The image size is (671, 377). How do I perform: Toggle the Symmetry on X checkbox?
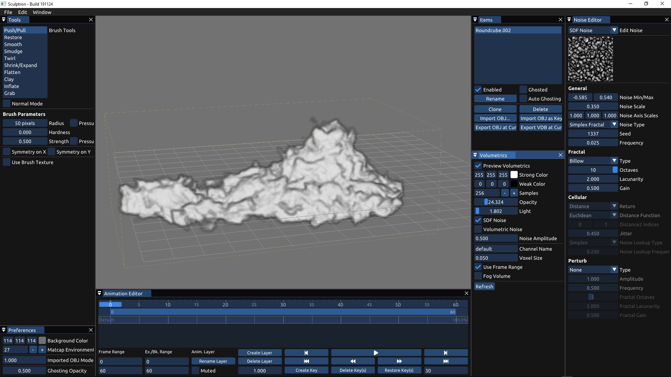point(7,152)
